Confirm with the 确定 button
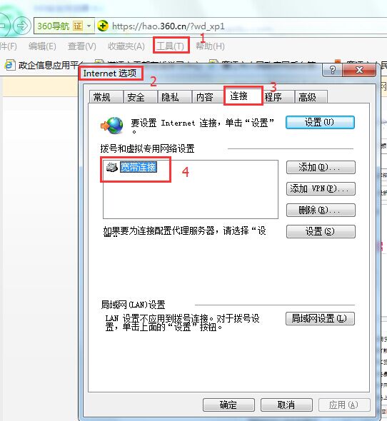Image resolution: width=387 pixels, height=421 pixels. (x=228, y=405)
